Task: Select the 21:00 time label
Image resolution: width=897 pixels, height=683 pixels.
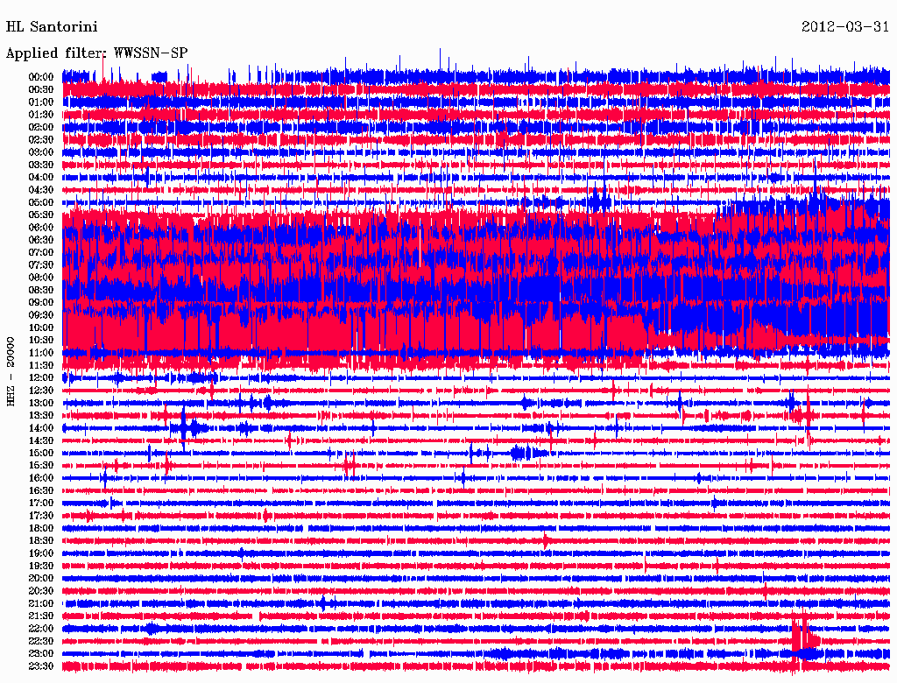Action: tap(41, 603)
